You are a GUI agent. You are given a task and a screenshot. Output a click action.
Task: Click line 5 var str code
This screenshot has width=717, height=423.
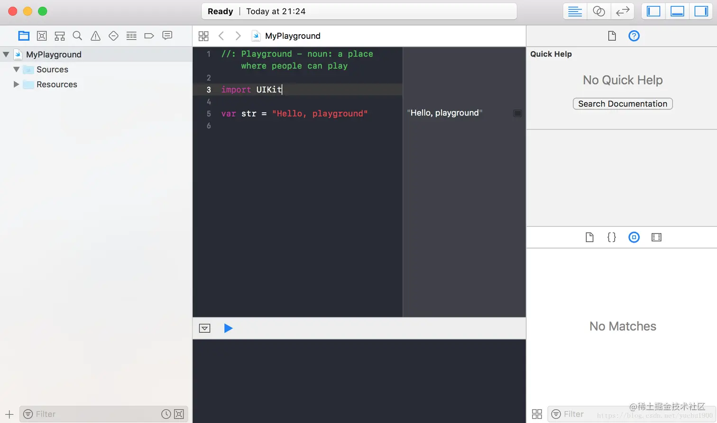[294, 114]
